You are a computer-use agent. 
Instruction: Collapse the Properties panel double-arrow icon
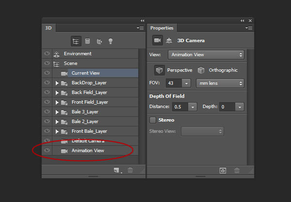(242, 20)
